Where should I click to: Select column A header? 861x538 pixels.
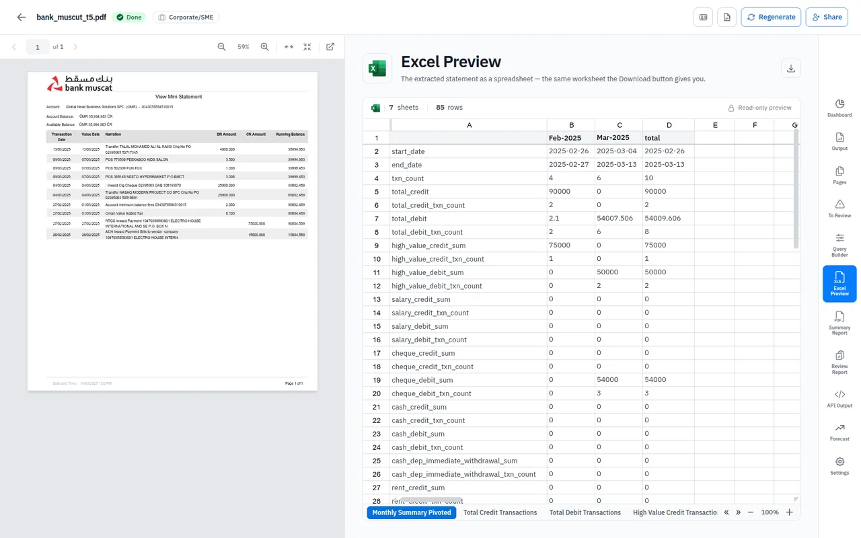pos(469,125)
